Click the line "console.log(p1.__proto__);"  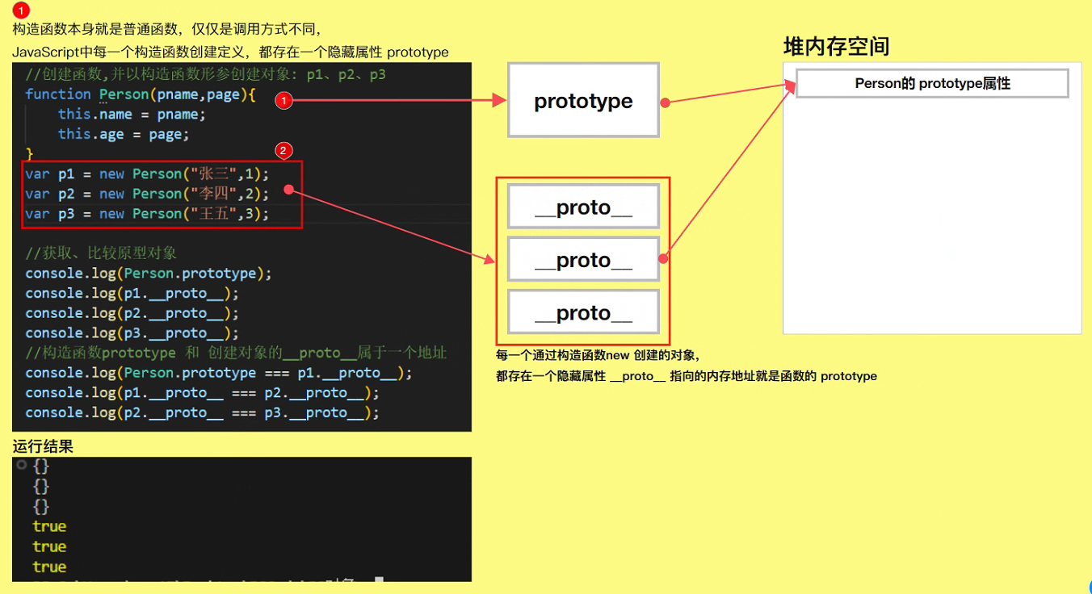click(132, 293)
